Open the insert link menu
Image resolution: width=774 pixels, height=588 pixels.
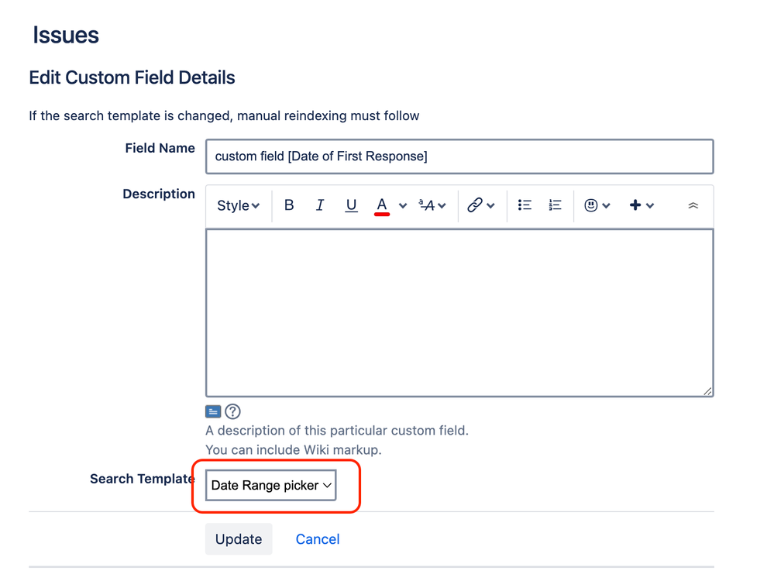pyautogui.click(x=481, y=205)
